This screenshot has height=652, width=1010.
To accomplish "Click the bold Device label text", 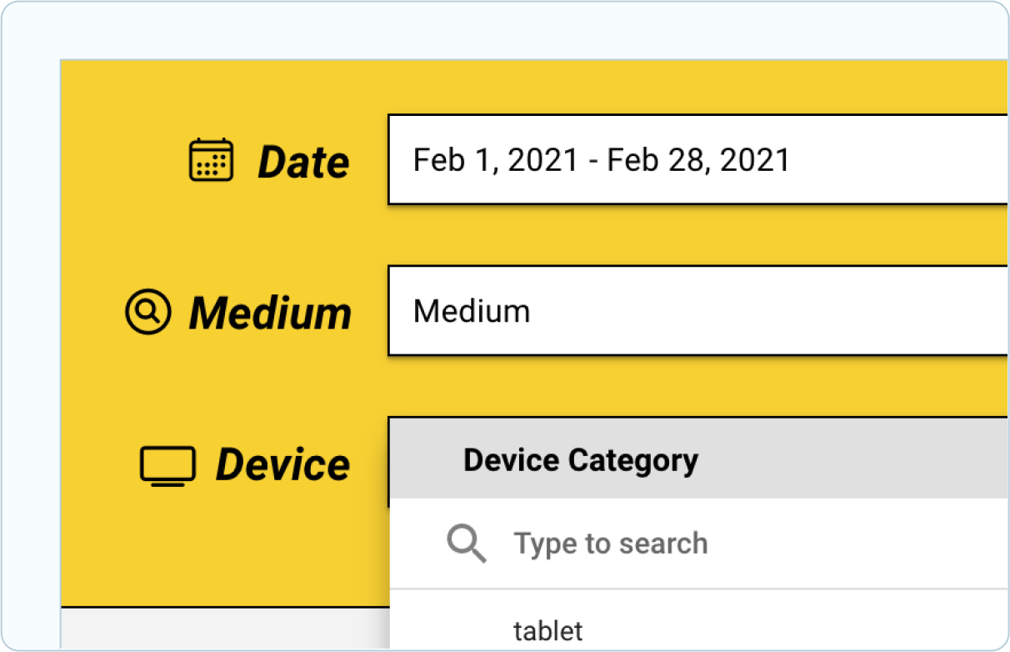I will (283, 465).
